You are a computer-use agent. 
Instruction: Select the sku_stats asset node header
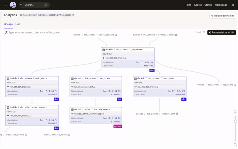point(96,78)
